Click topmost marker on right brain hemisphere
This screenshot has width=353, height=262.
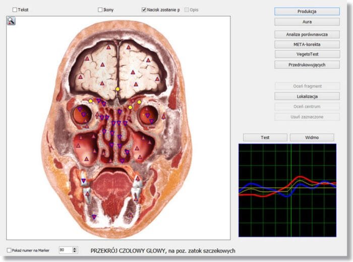(128, 47)
